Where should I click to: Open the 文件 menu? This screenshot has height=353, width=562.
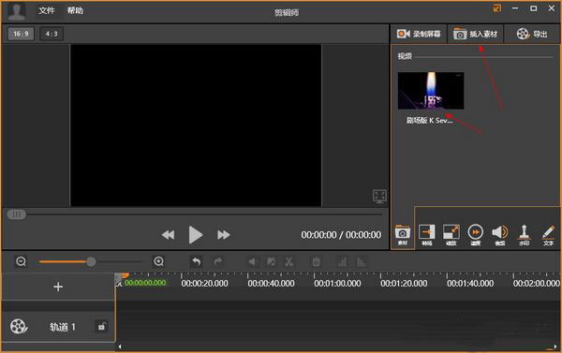point(47,10)
